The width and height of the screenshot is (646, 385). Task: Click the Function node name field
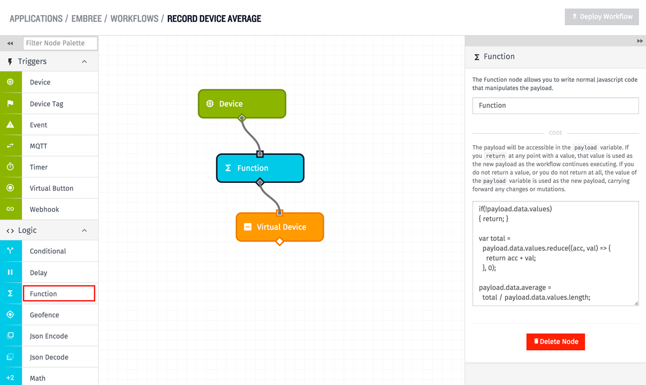pos(556,105)
